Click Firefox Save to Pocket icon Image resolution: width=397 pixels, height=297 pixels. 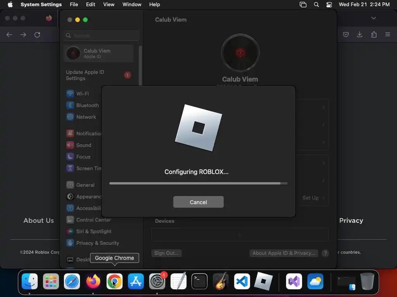pos(345,34)
